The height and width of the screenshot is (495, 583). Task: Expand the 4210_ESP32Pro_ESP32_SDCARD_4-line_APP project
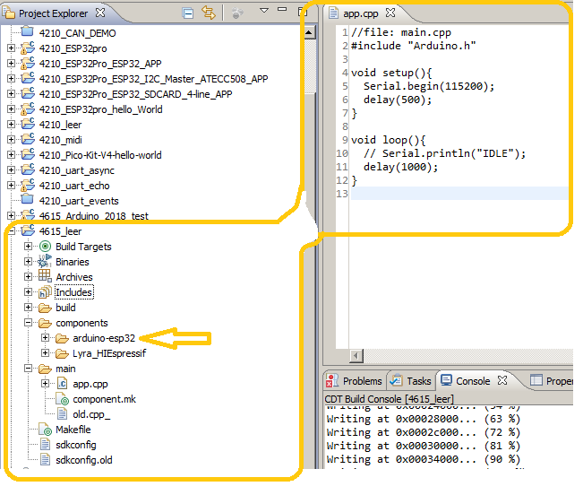pyautogui.click(x=11, y=94)
